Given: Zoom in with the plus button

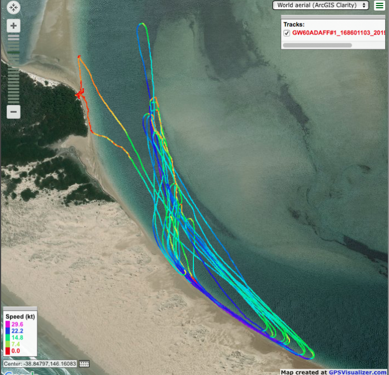Looking at the screenshot, I should [x=14, y=26].
